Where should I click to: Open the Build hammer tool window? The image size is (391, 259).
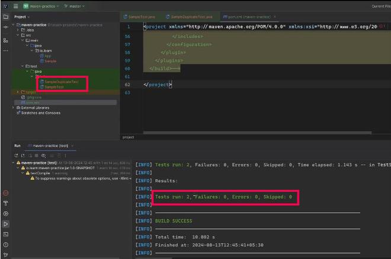click(6, 203)
